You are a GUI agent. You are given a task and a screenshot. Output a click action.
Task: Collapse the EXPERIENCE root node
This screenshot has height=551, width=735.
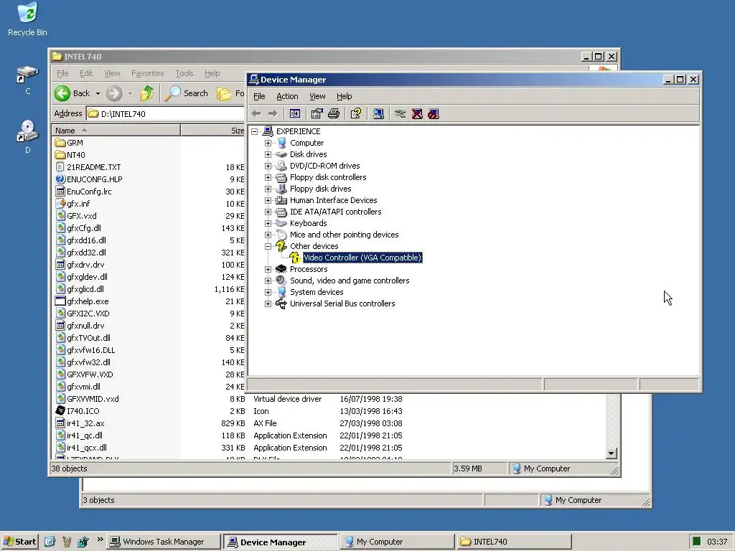(x=255, y=132)
